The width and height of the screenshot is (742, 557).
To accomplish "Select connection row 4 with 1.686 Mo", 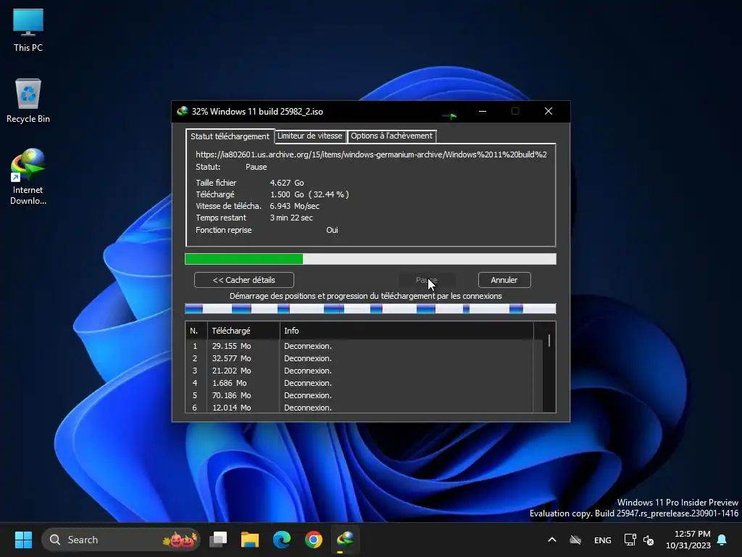I will pyautogui.click(x=359, y=383).
